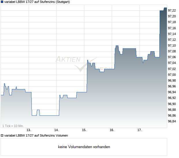Viewport: 179px width, 158px height.
Task: Click the y-axis value '97,12'
Action: (172, 40)
